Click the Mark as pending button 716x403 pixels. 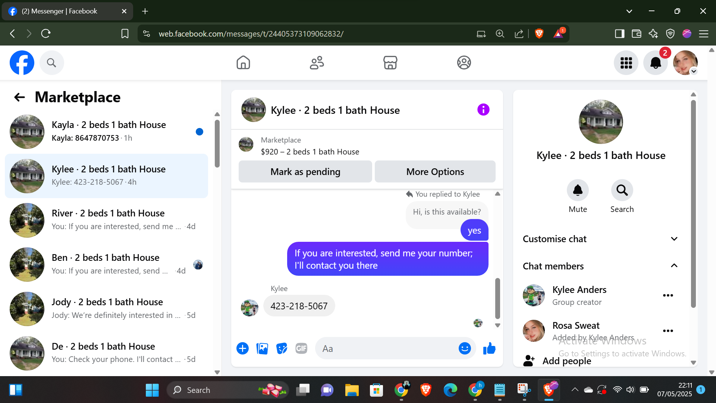(x=305, y=172)
